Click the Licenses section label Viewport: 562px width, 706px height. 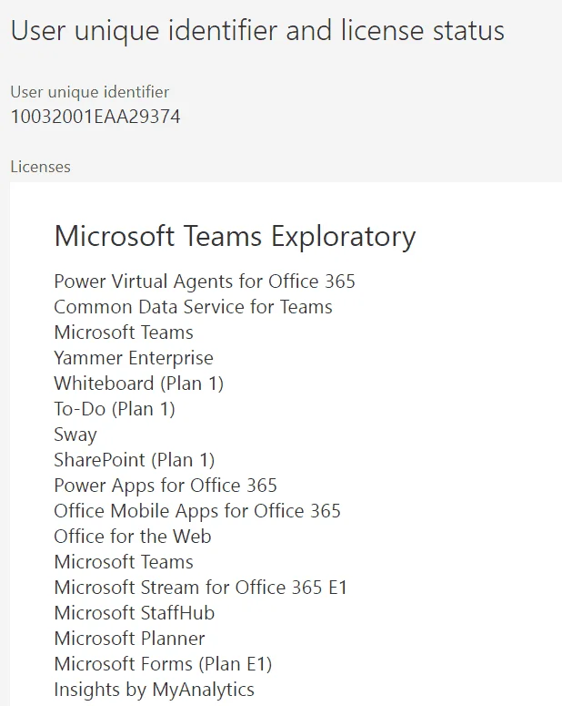40,167
